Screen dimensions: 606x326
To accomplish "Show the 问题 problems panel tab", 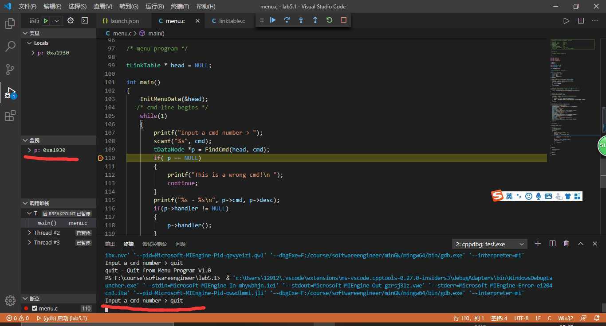I will [x=181, y=244].
